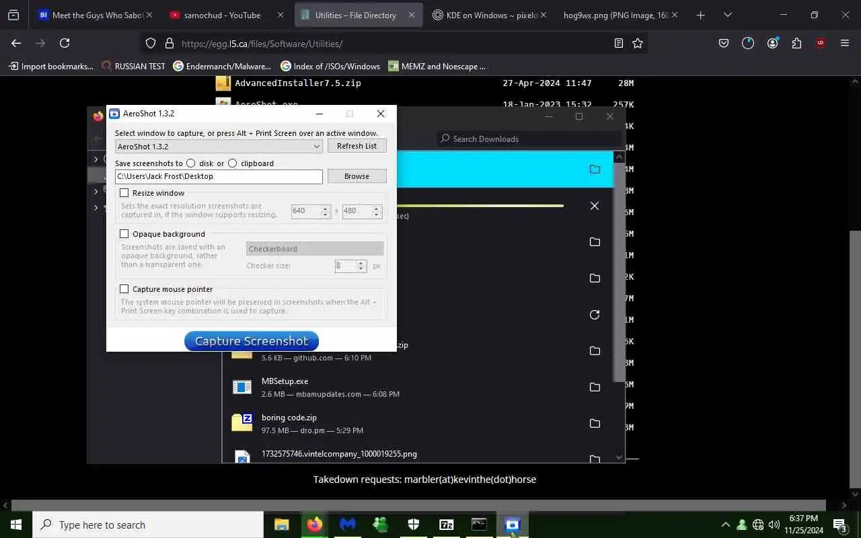Click the save path input field
The image size is (861, 538).
pos(219,176)
